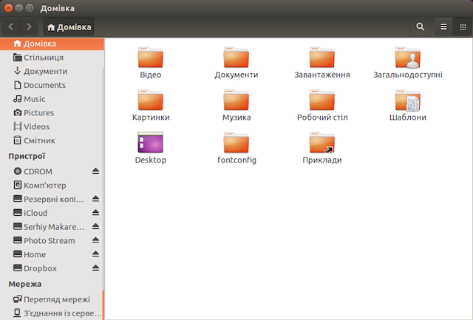Click the search magnifier button
Image resolution: width=473 pixels, height=320 pixels.
(421, 27)
